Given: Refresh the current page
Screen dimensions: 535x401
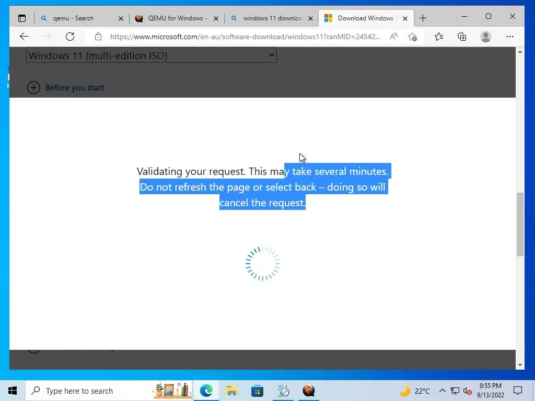Looking at the screenshot, I should tap(70, 37).
